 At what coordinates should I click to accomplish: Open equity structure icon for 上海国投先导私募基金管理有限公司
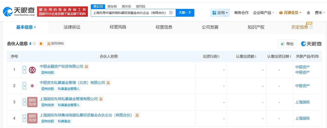[x=101, y=99]
